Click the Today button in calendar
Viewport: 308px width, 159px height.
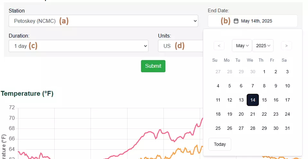click(x=220, y=144)
